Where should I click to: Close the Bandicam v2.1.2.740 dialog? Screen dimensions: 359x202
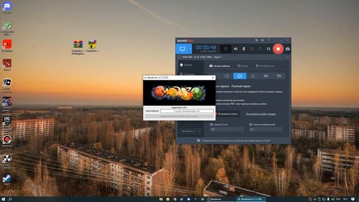click(213, 77)
